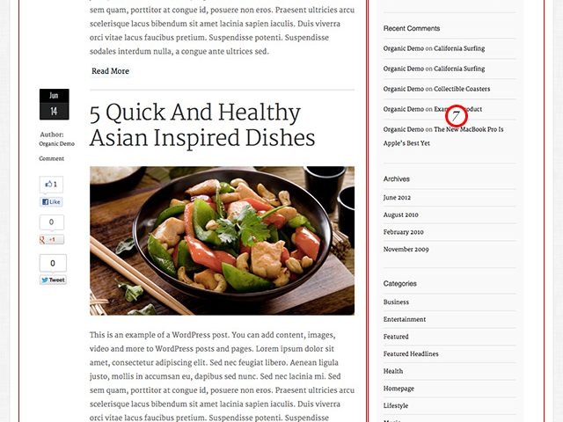Image resolution: width=563 pixels, height=422 pixels.
Task: Click the tweet count bubble above Tweet
Action: (x=53, y=263)
